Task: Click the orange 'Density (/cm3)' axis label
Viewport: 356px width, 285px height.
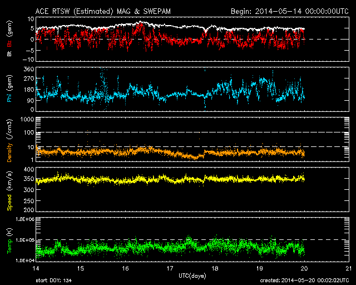Action: 9,140
